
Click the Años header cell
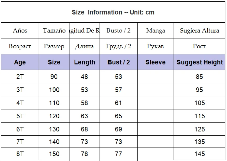(x=20, y=31)
